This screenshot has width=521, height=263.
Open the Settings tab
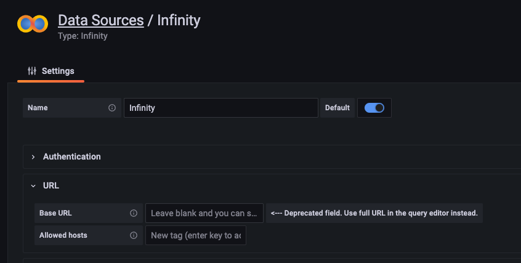click(x=51, y=71)
